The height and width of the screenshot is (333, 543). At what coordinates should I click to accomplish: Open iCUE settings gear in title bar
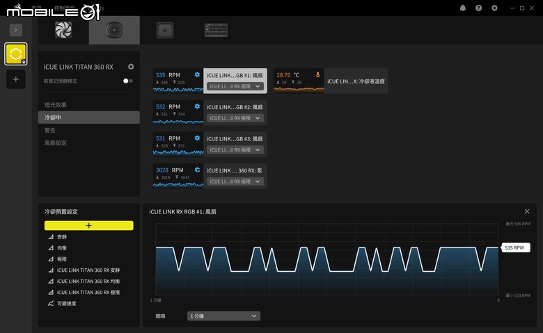pos(494,8)
